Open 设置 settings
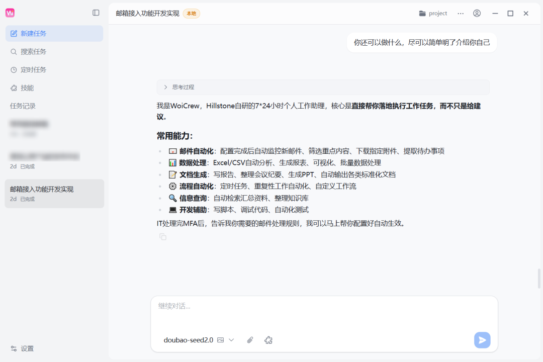 (22, 348)
